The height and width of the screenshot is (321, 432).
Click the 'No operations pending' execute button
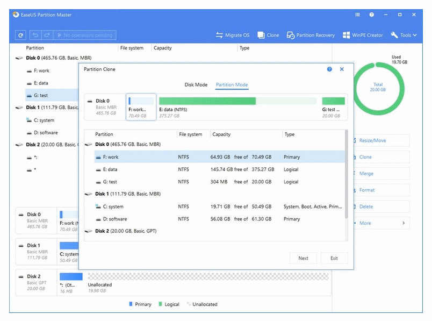pos(84,35)
